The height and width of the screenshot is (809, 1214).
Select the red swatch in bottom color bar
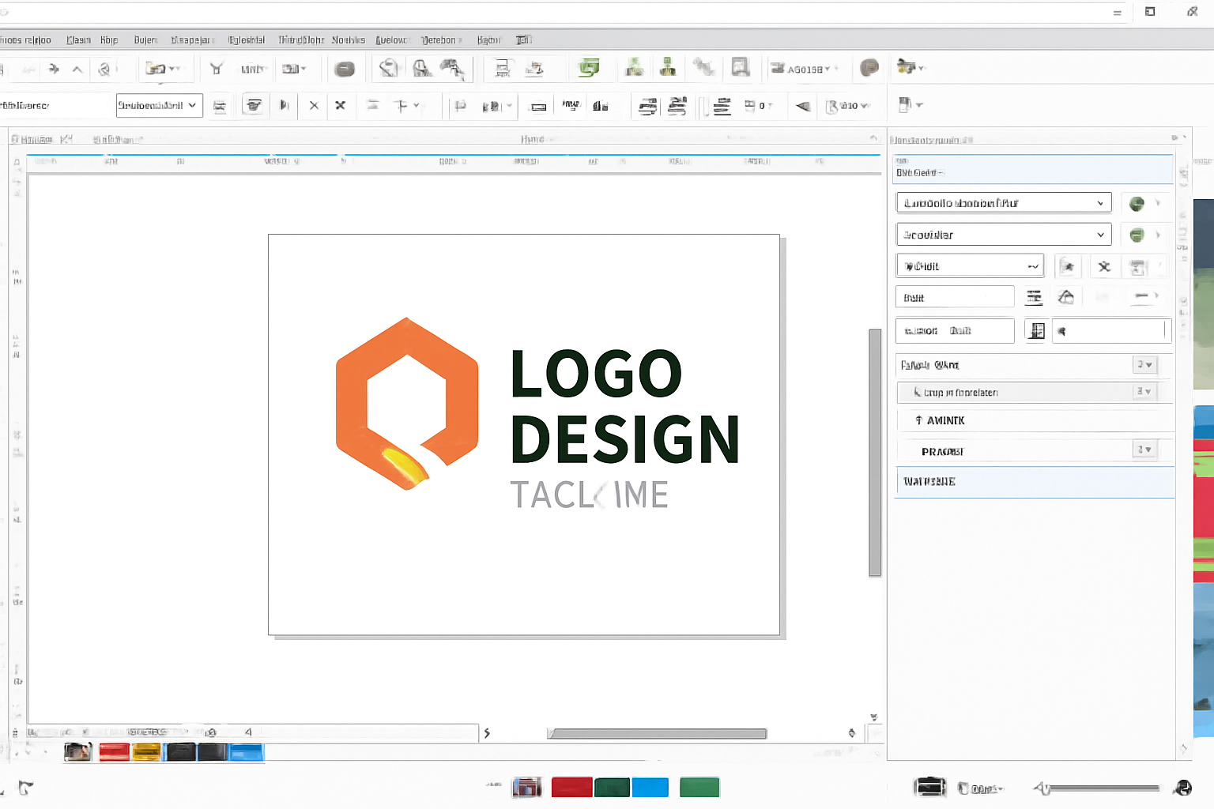(571, 787)
